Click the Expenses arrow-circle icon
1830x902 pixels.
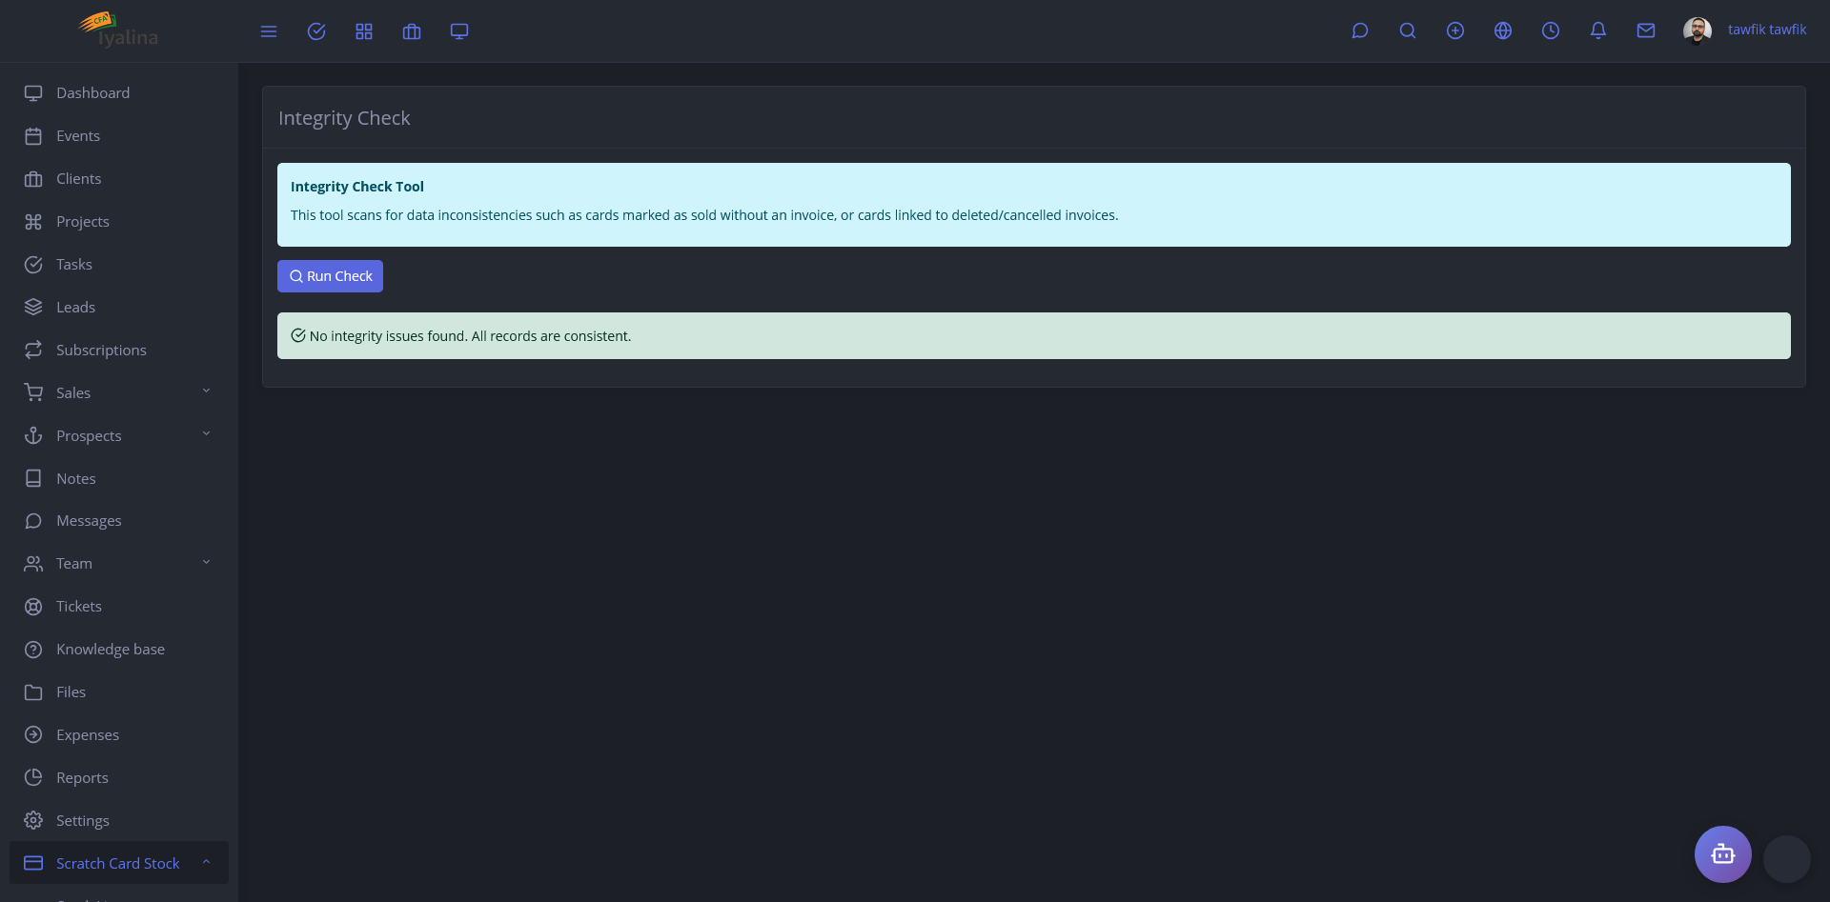tap(33, 734)
